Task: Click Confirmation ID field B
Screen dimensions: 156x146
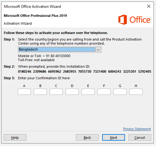Action: [x=40, y=92]
